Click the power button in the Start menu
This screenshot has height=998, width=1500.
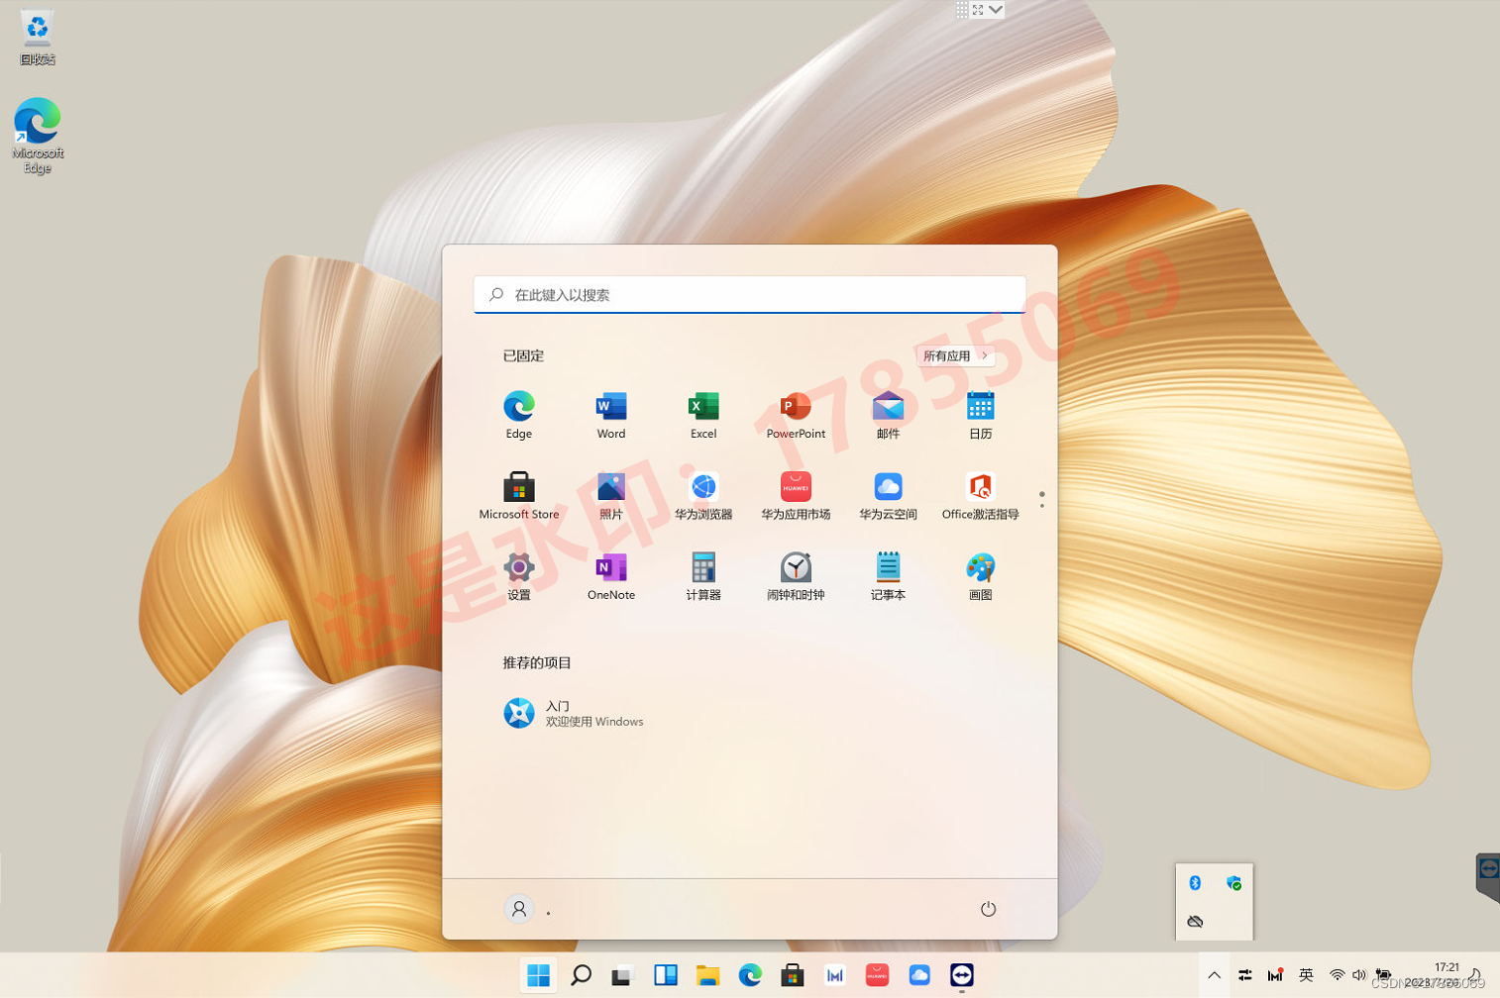pos(988,909)
